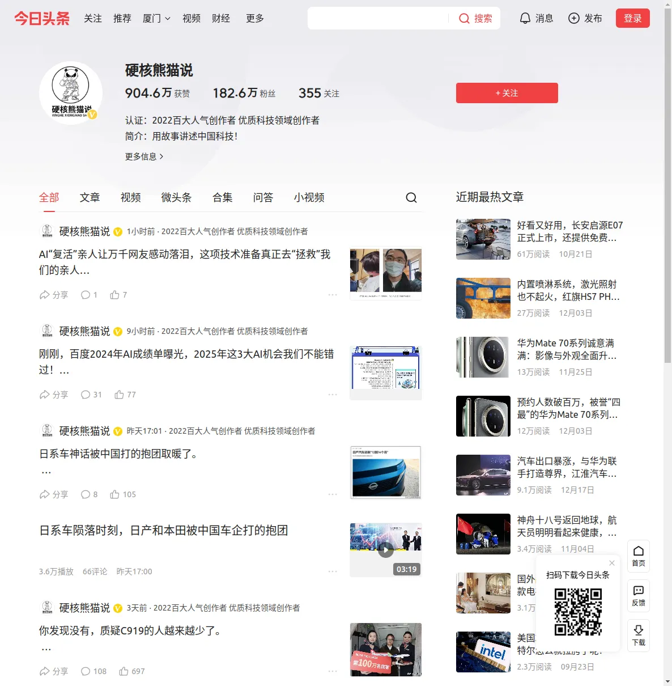Viewport: 672px width, 686px height.
Task: Open 视频 in the top navigation bar
Action: pos(192,18)
